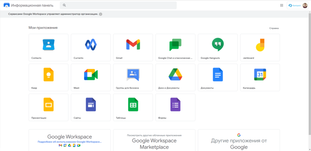Open the Contacts app icon
Image resolution: width=311 pixels, height=151 pixels.
[x=48, y=45]
